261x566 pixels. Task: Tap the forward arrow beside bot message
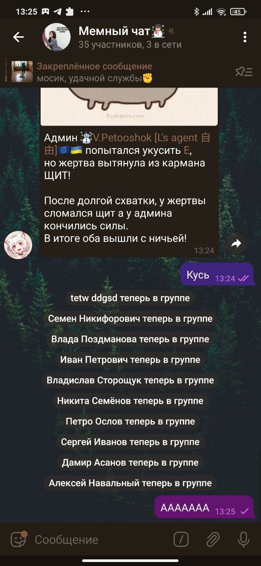click(x=236, y=243)
